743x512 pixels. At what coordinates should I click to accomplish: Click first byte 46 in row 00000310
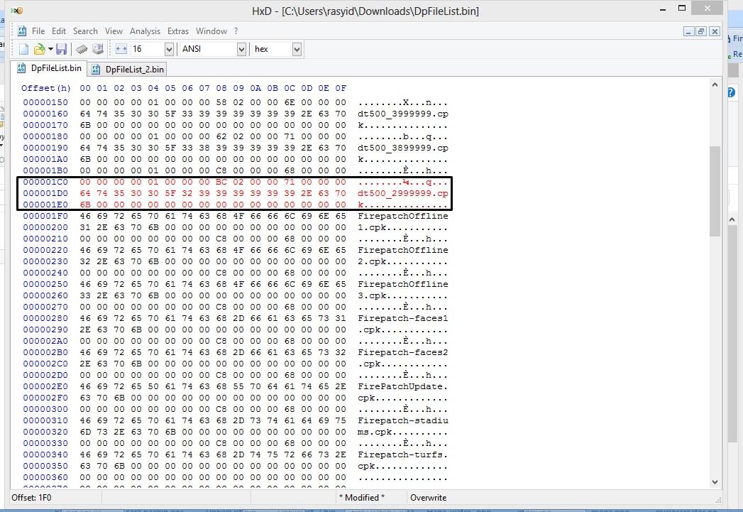click(x=85, y=421)
